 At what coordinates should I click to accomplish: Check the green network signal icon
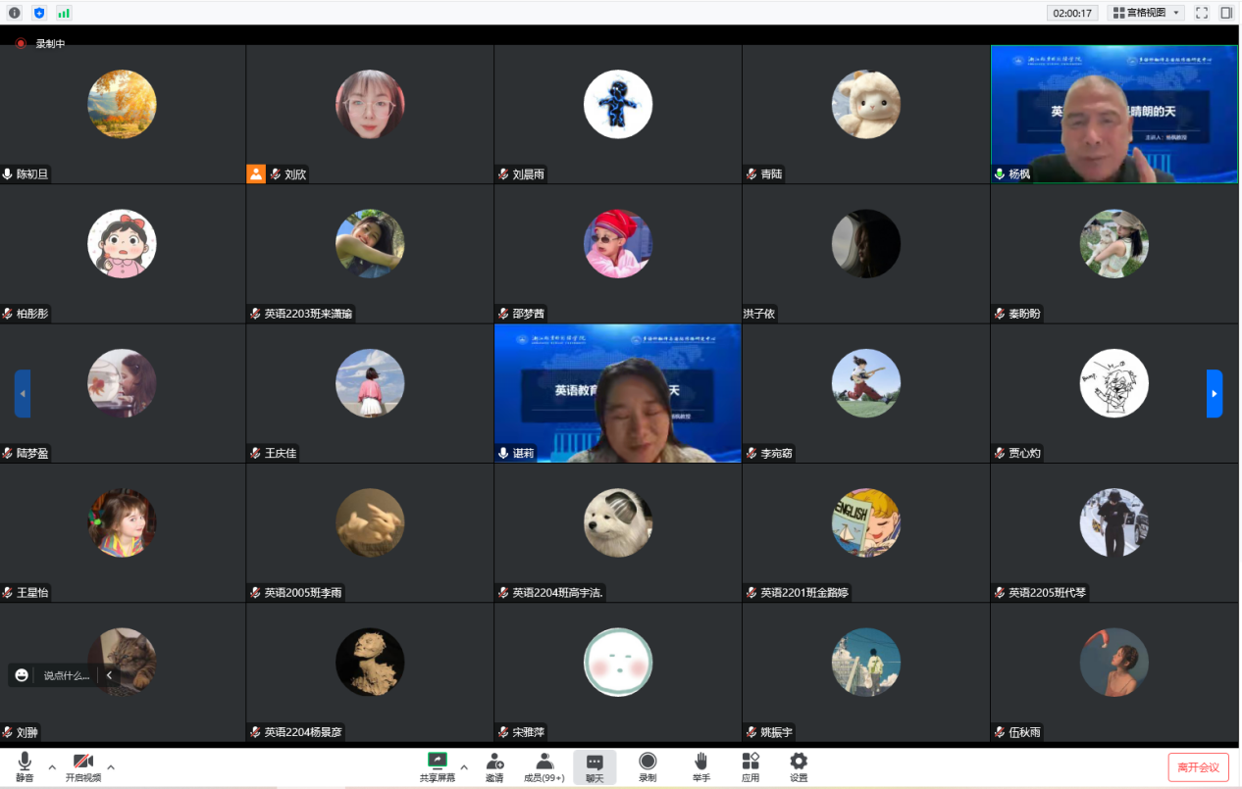click(x=64, y=13)
